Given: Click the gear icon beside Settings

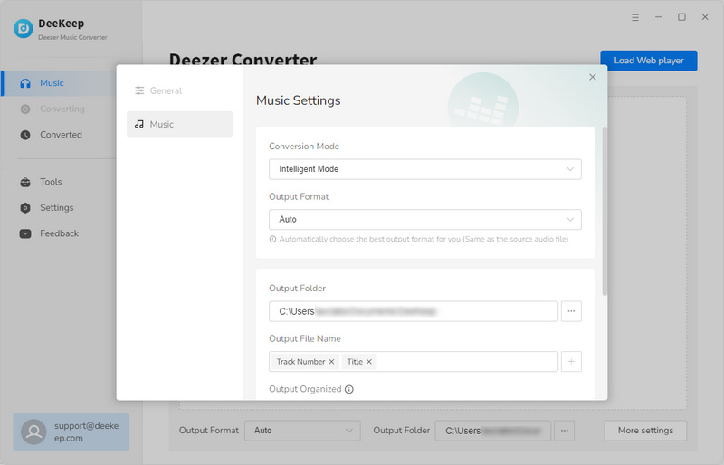Looking at the screenshot, I should [x=25, y=208].
